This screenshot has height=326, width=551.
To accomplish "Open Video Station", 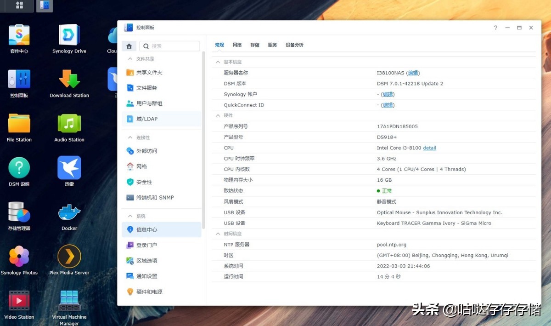I will point(19,301).
